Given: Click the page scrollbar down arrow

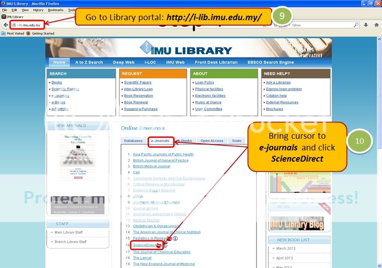Looking at the screenshot, I should (x=379, y=265).
